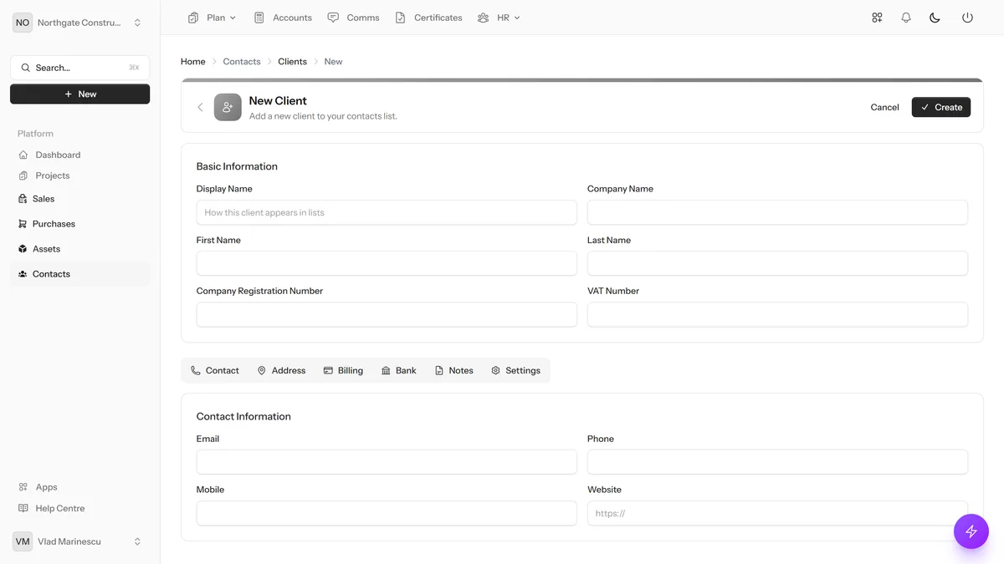Click the First Name field

[x=387, y=263]
